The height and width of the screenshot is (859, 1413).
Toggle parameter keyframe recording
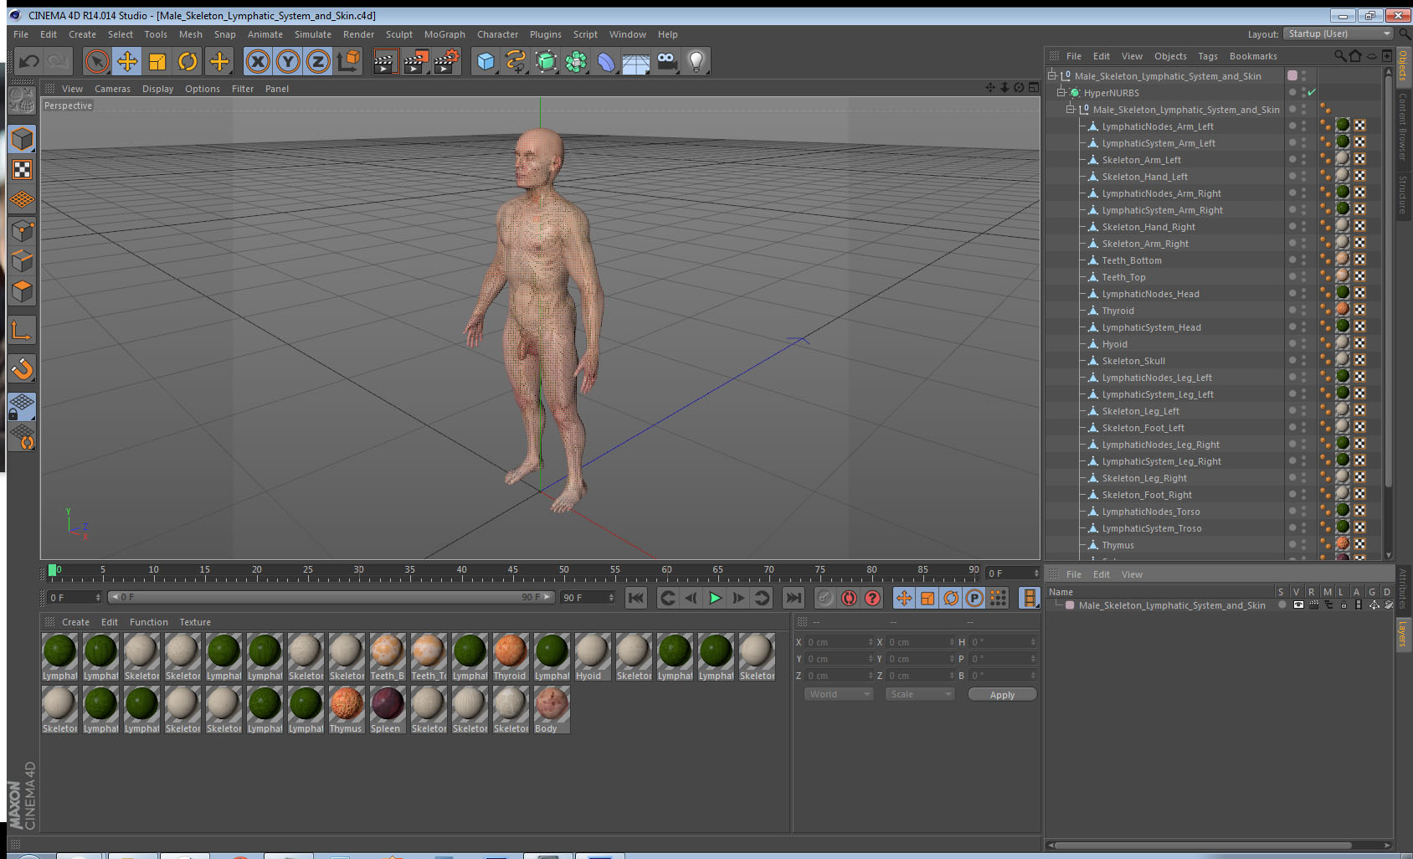(974, 598)
